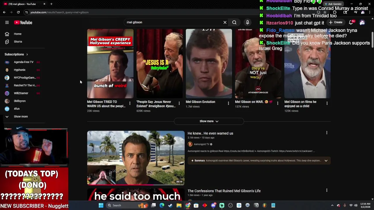Open options for 'films he enjoyed as a child' short
The image size is (374, 210).
327,103
